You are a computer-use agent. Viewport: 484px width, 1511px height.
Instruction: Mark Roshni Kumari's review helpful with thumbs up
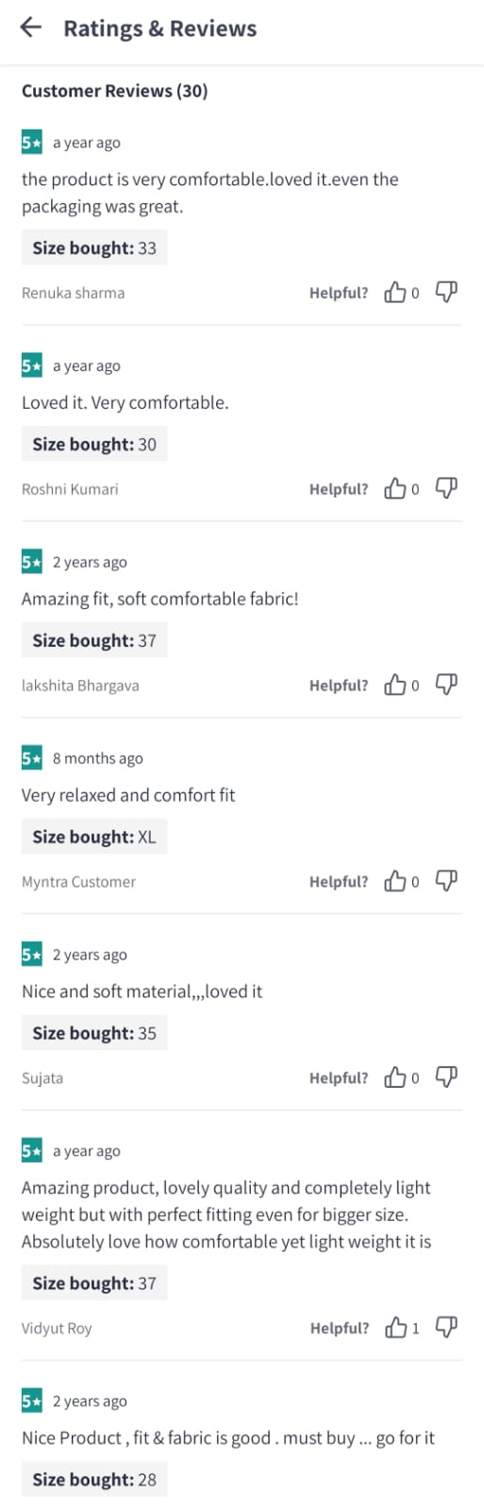395,489
